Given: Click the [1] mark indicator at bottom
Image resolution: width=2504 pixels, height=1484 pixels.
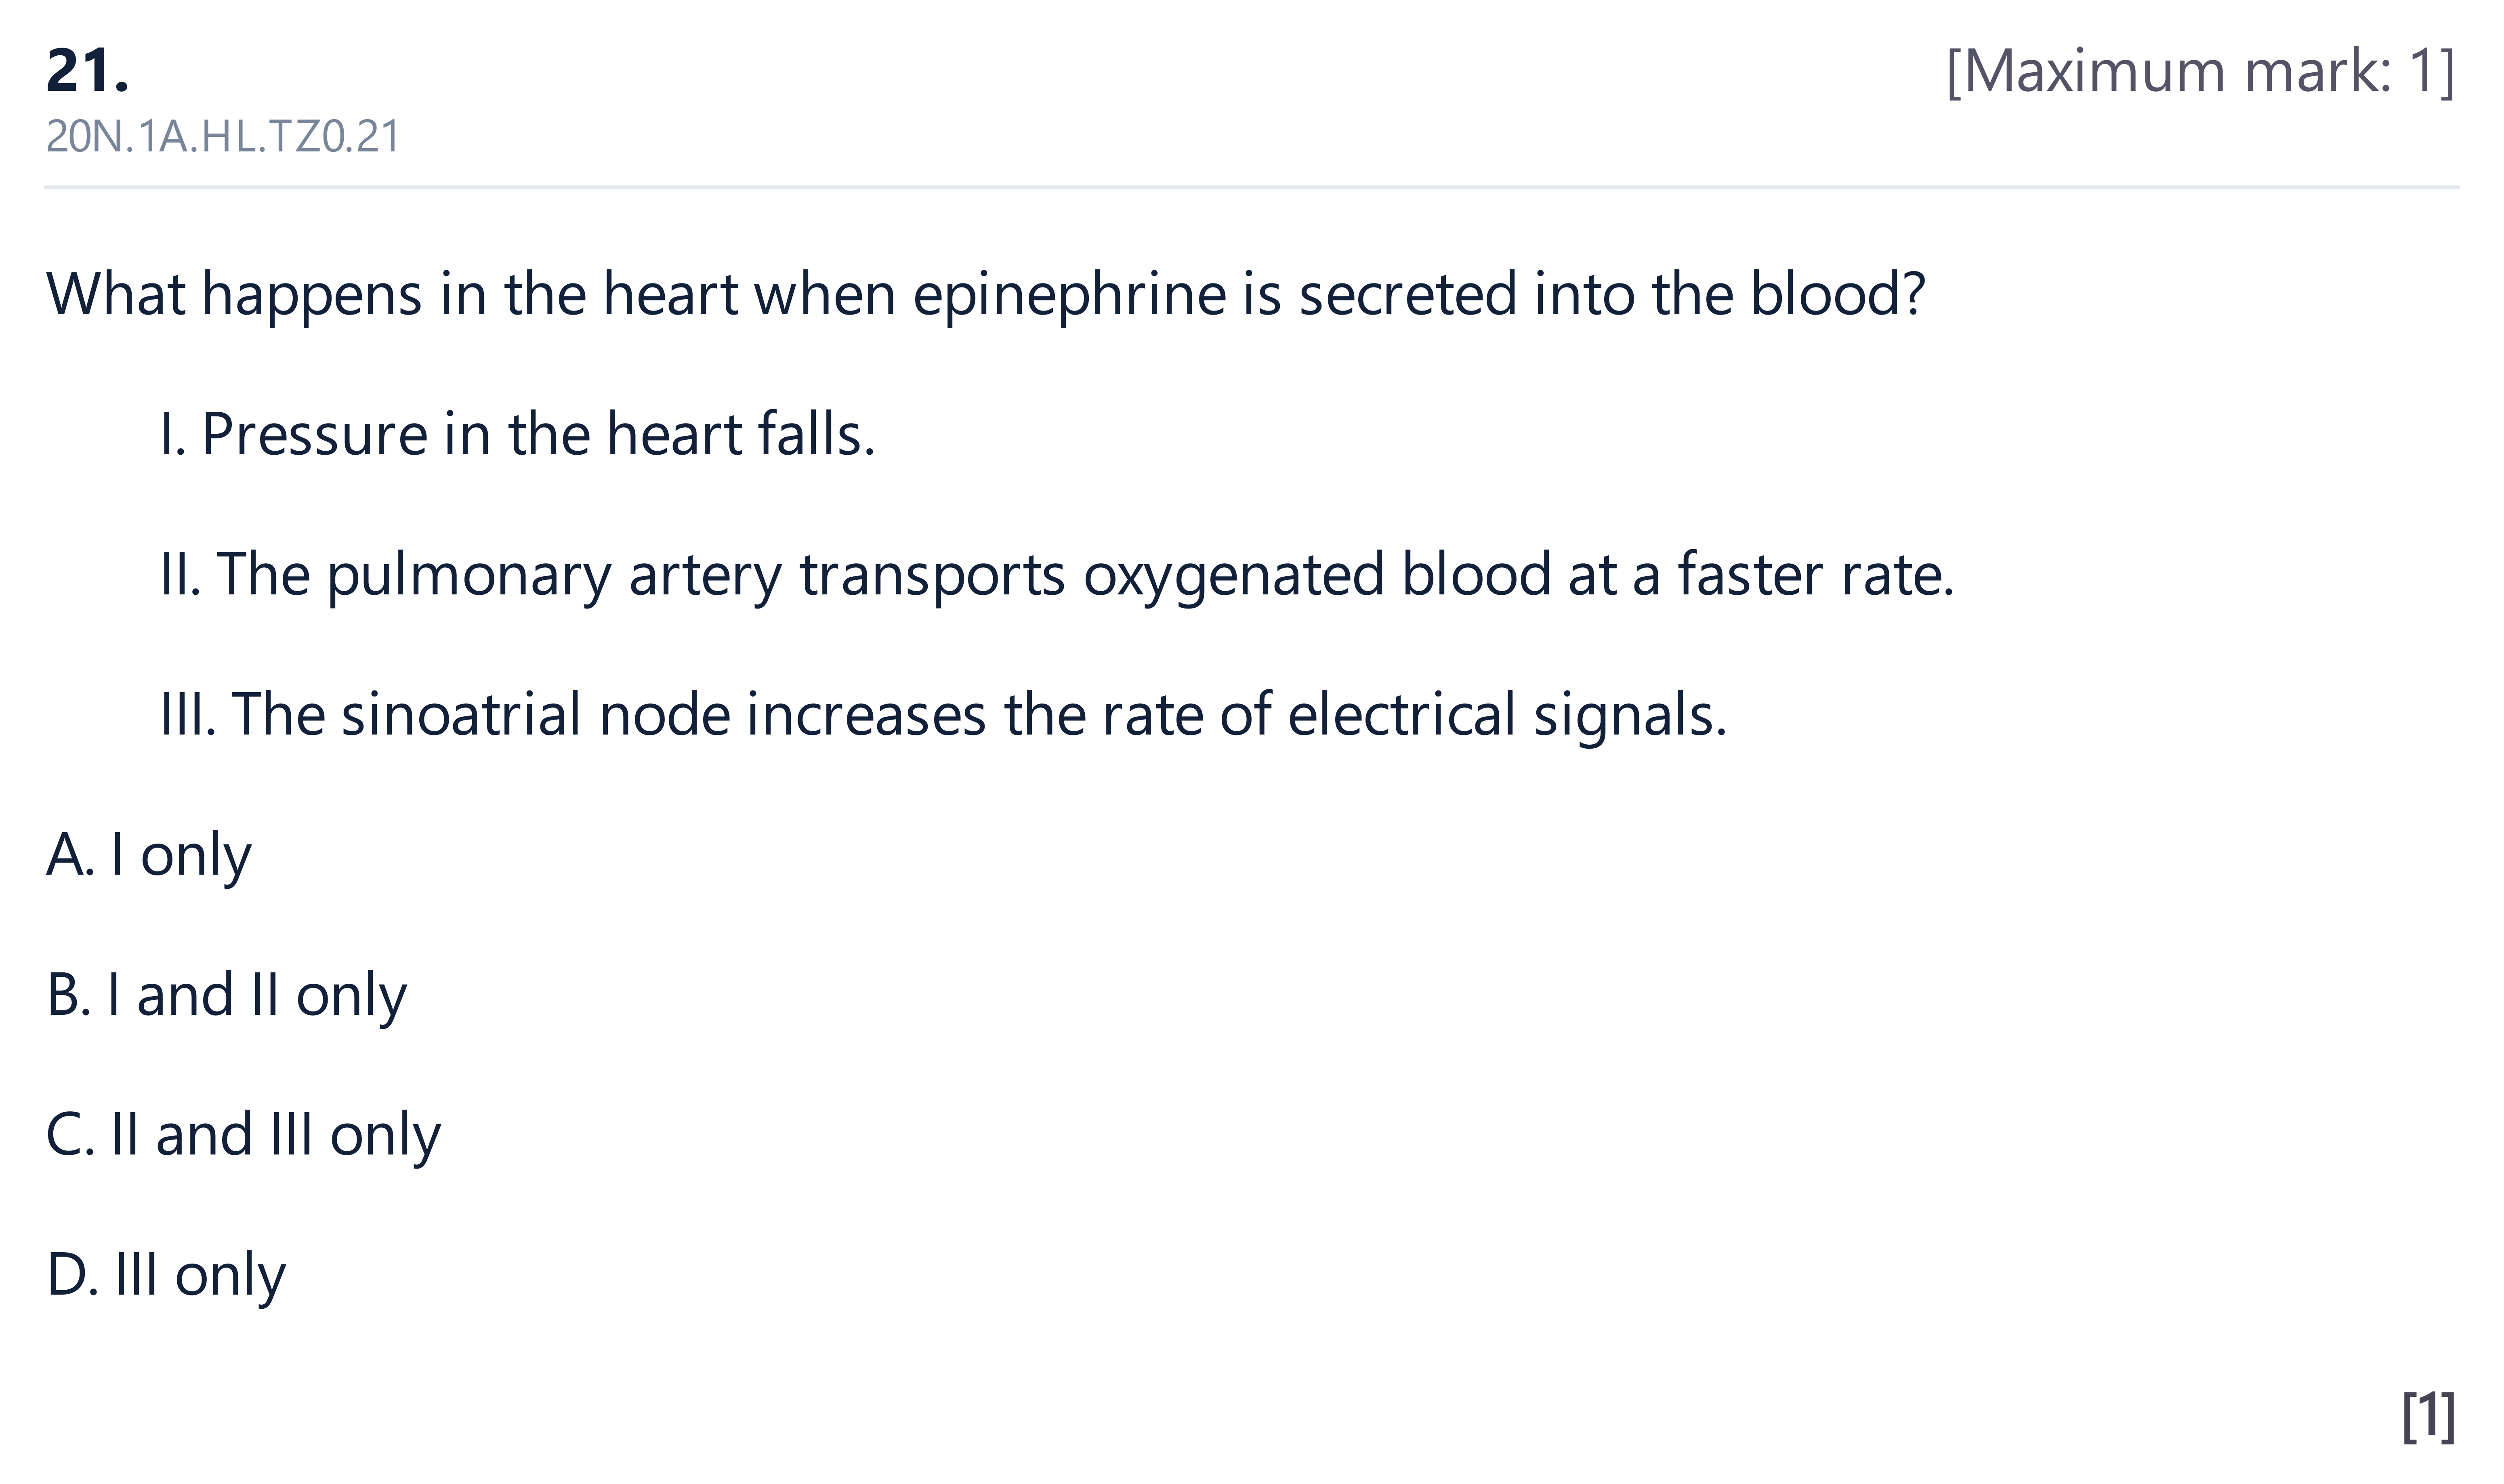Looking at the screenshot, I should pos(2428,1416).
